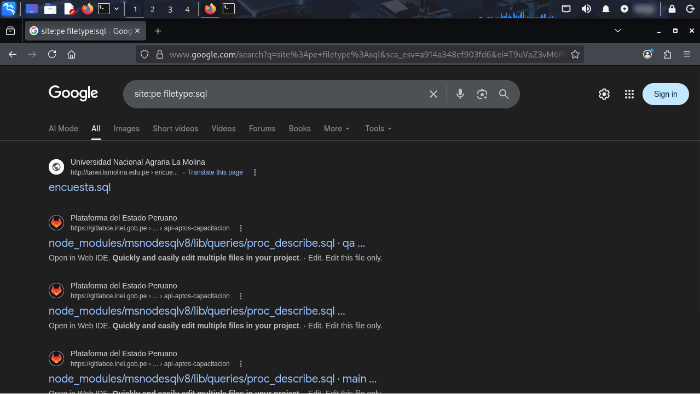Clear the search query with X

pos(433,94)
